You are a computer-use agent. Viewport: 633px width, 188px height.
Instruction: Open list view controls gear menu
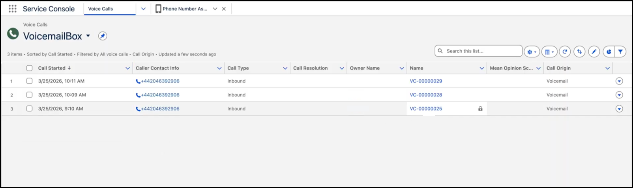pos(532,52)
